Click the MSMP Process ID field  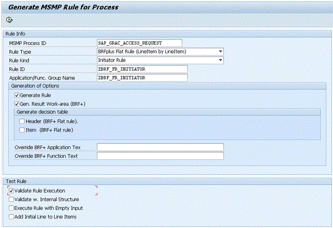[139, 43]
